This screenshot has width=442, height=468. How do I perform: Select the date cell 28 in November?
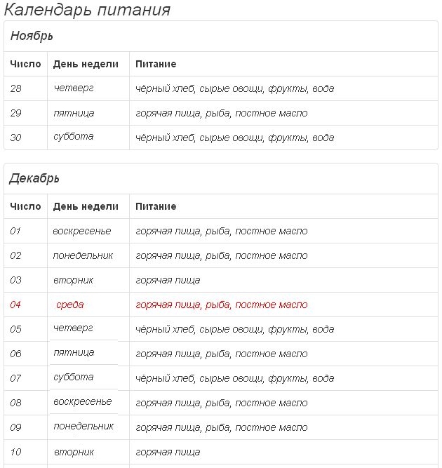(16, 88)
